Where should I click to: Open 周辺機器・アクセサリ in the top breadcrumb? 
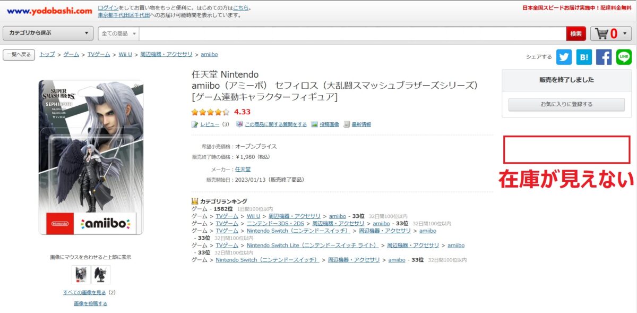tap(167, 55)
